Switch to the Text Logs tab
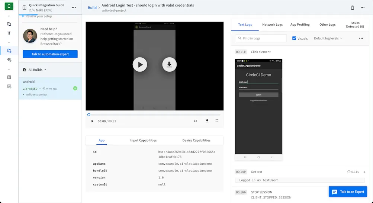This screenshot has height=203, width=373. click(245, 25)
